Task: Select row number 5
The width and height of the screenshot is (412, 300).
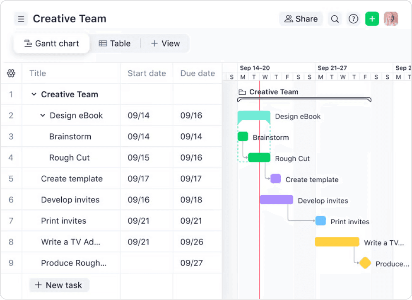Action: click(11, 179)
